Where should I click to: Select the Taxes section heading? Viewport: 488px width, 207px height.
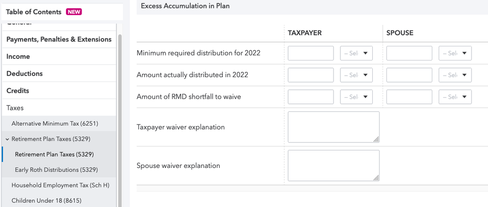pos(15,108)
